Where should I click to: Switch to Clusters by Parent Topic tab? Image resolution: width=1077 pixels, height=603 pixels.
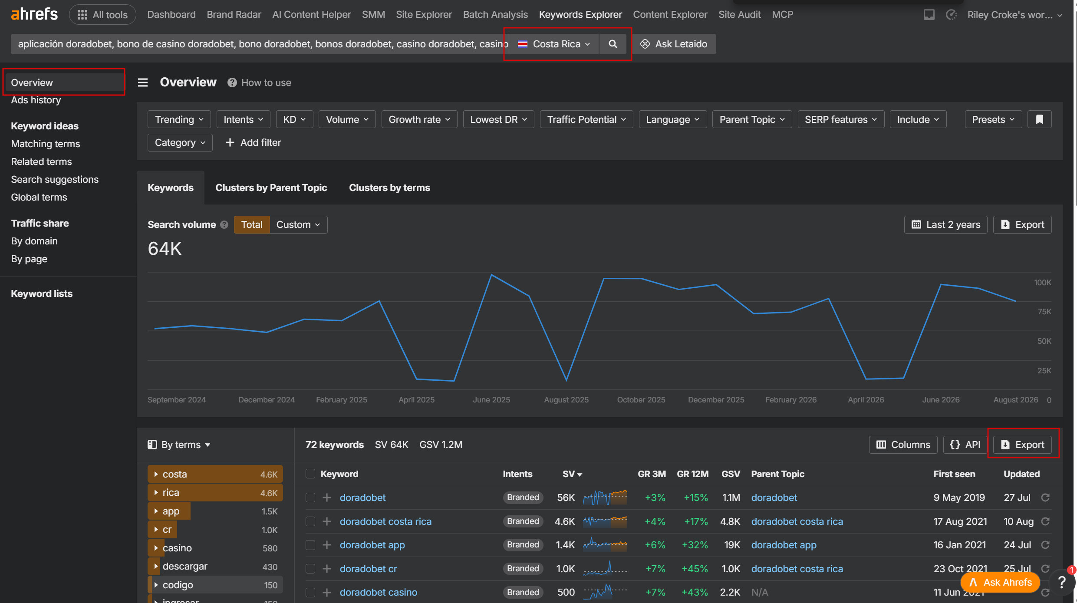coord(271,188)
